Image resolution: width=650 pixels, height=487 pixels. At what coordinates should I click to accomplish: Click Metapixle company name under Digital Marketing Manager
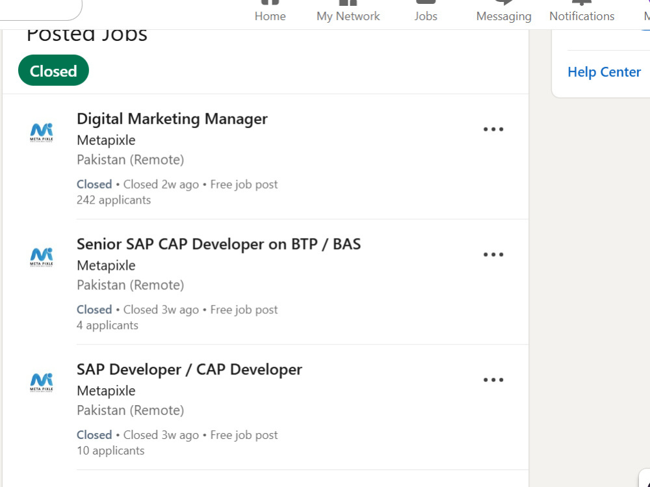click(106, 140)
